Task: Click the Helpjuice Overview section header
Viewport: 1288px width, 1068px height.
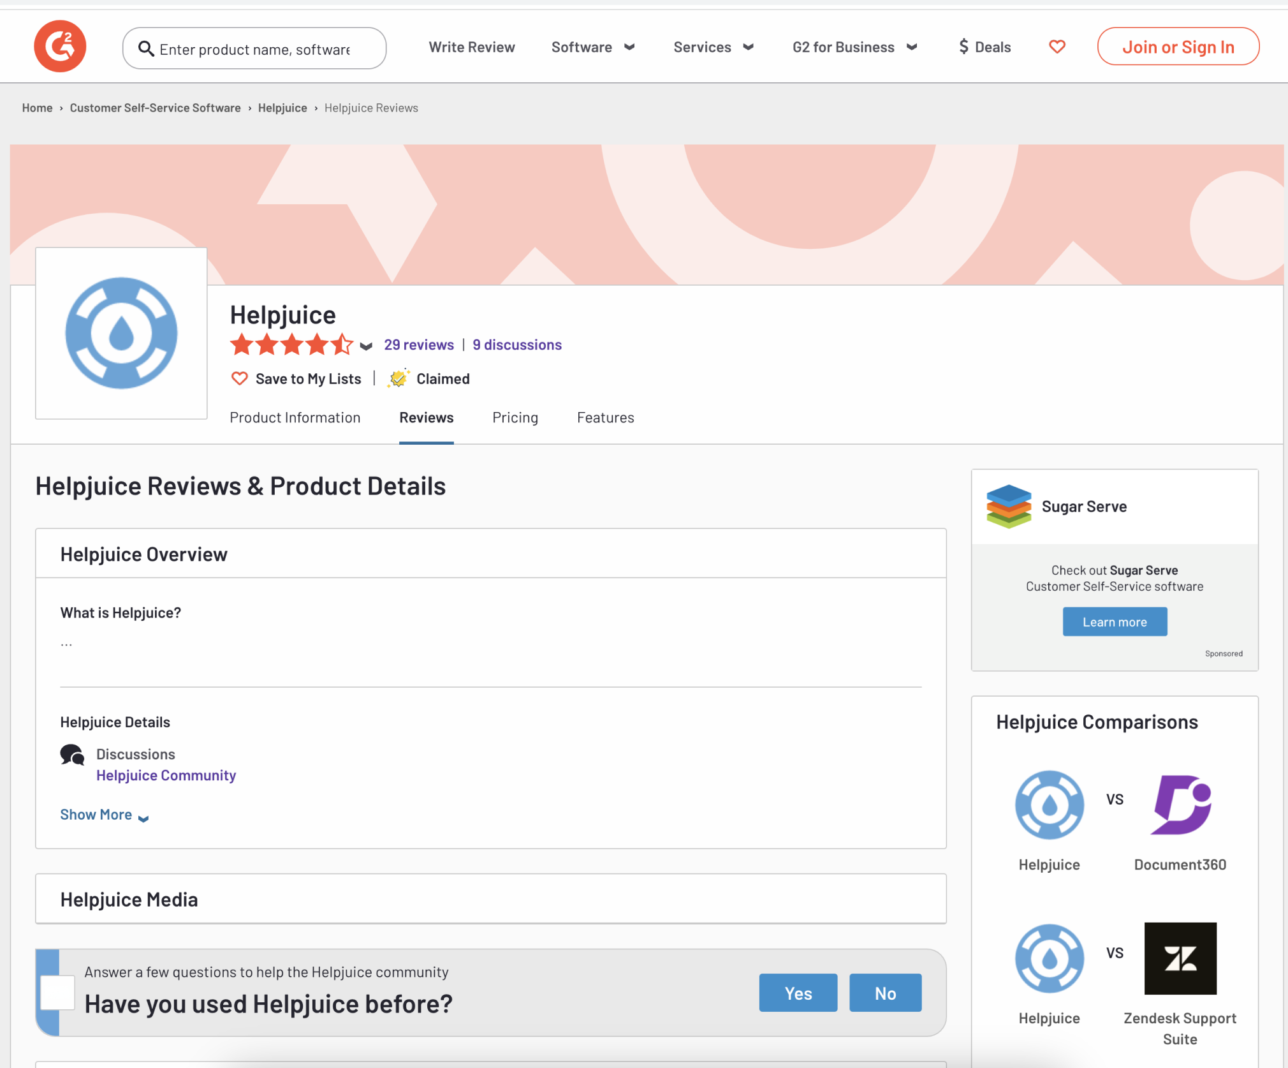Action: [x=143, y=555]
